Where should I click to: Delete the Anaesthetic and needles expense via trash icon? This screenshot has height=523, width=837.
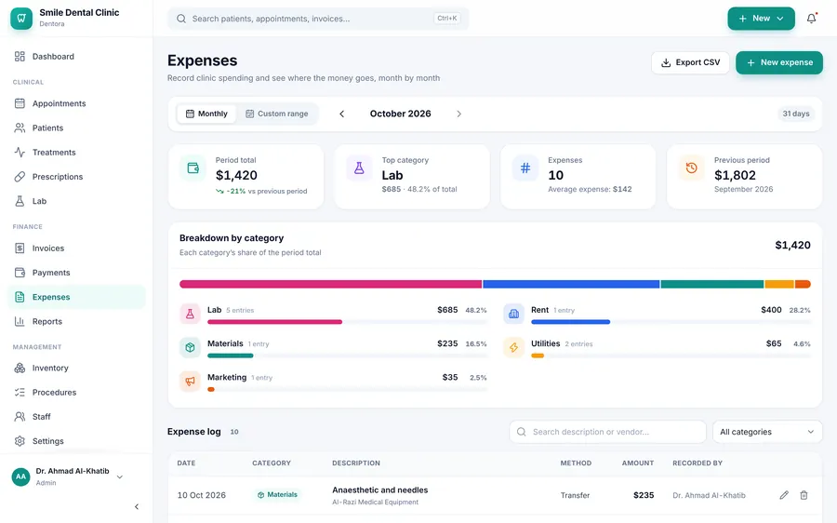804,495
